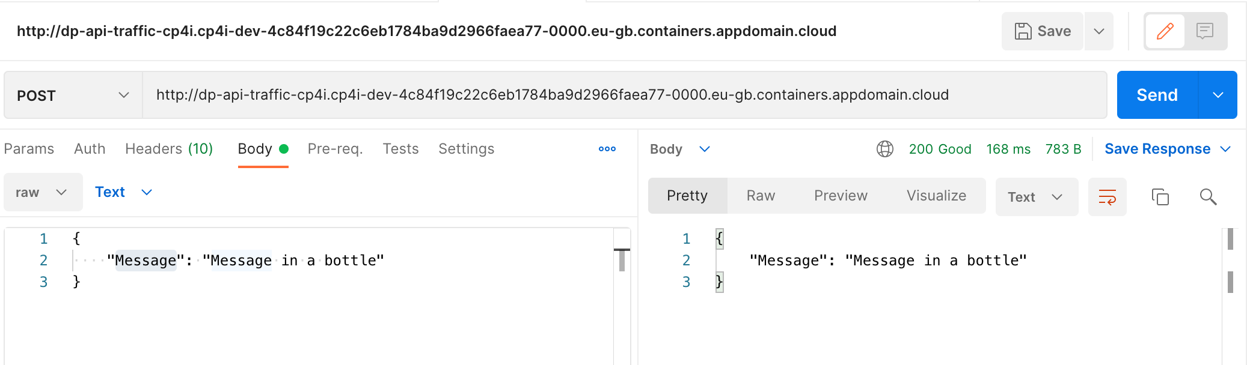The width and height of the screenshot is (1247, 365).
Task: Click line number 3 in request editor
Action: pyautogui.click(x=43, y=282)
